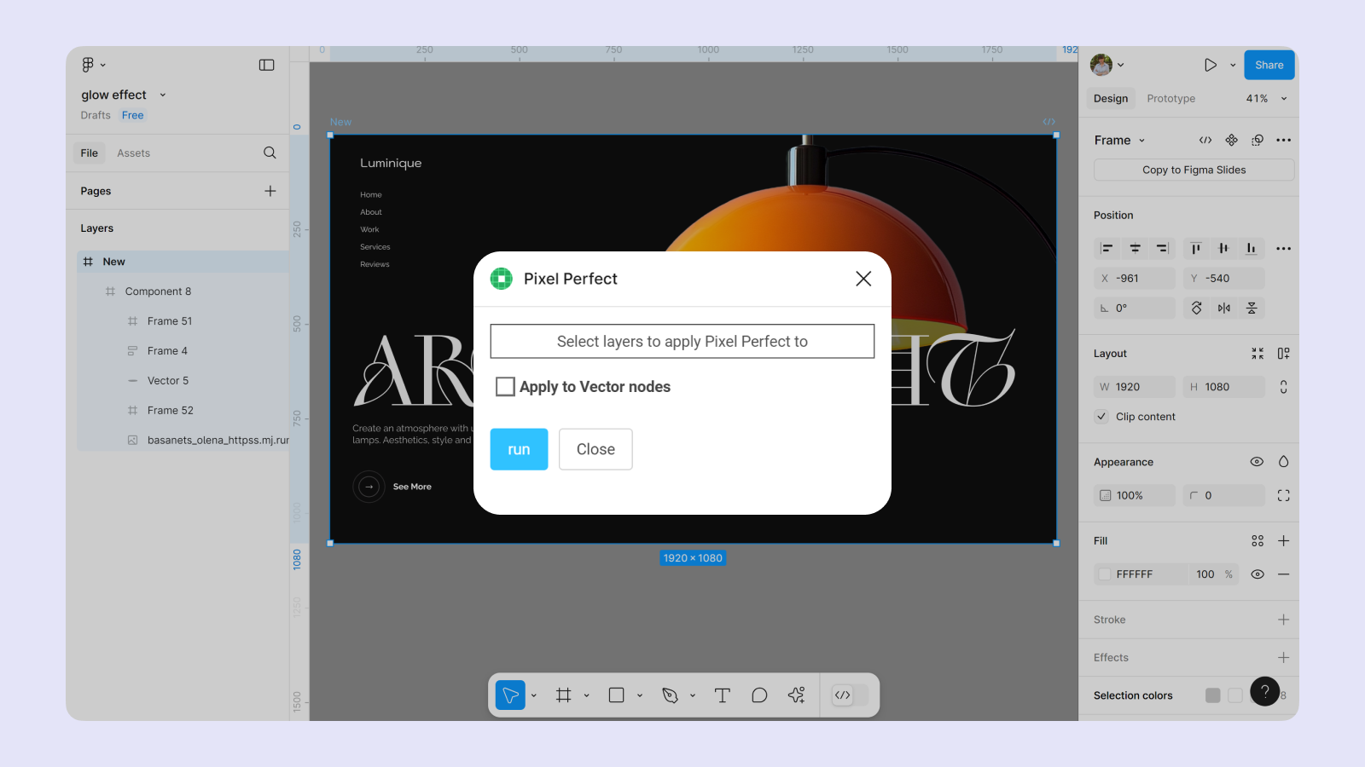Click the blue run button

519,449
